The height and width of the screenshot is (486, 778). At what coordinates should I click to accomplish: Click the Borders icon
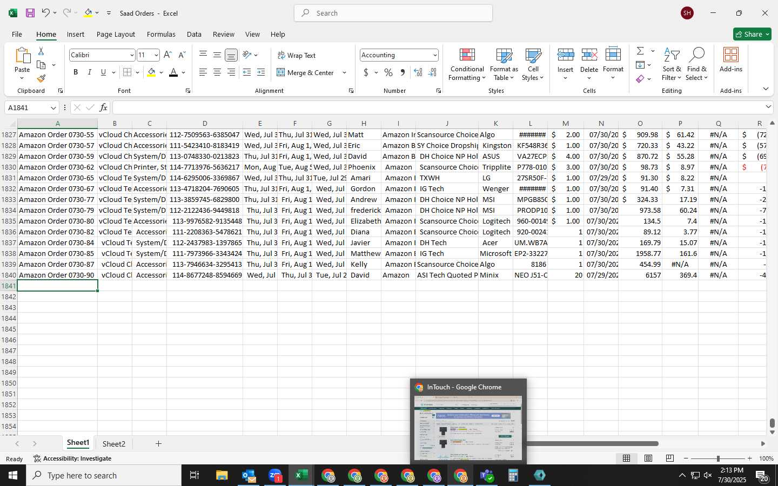point(127,72)
